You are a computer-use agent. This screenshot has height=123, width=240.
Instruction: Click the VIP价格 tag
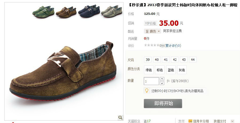coord(150,23)
